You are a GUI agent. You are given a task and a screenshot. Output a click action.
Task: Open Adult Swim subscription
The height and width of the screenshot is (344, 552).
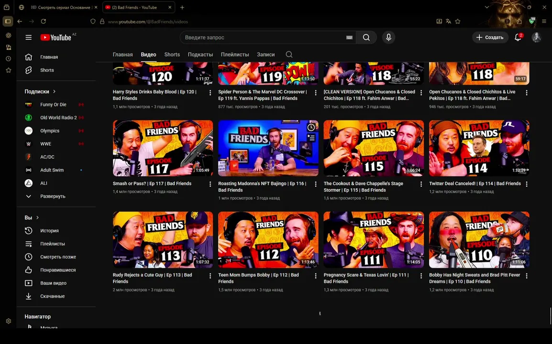(x=52, y=170)
